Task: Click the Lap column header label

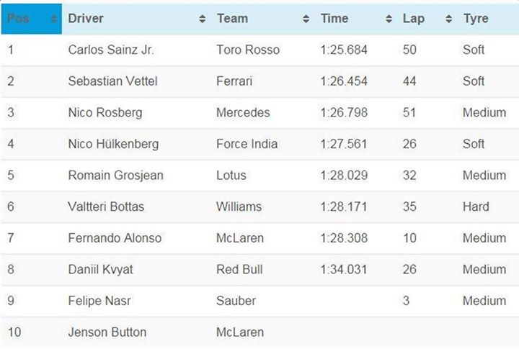Action: tap(414, 19)
